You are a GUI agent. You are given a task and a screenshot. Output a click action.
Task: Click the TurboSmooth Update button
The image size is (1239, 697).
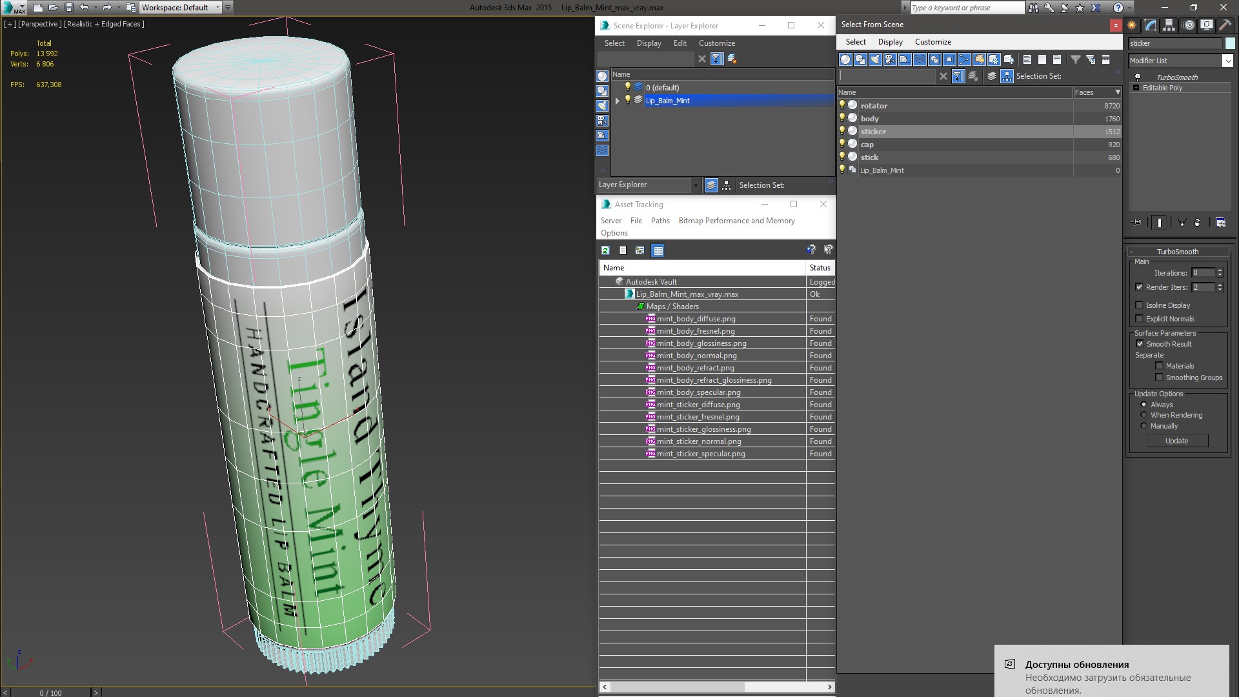(1177, 441)
